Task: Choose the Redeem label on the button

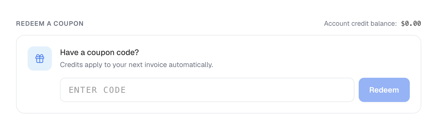Action: [x=384, y=90]
